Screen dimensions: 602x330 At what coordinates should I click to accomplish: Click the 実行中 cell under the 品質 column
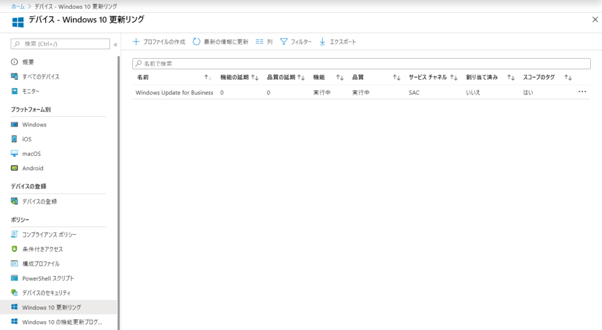click(x=361, y=92)
